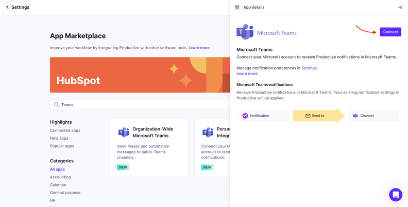
Task: Click the Categories section heading
Action: coord(62,161)
